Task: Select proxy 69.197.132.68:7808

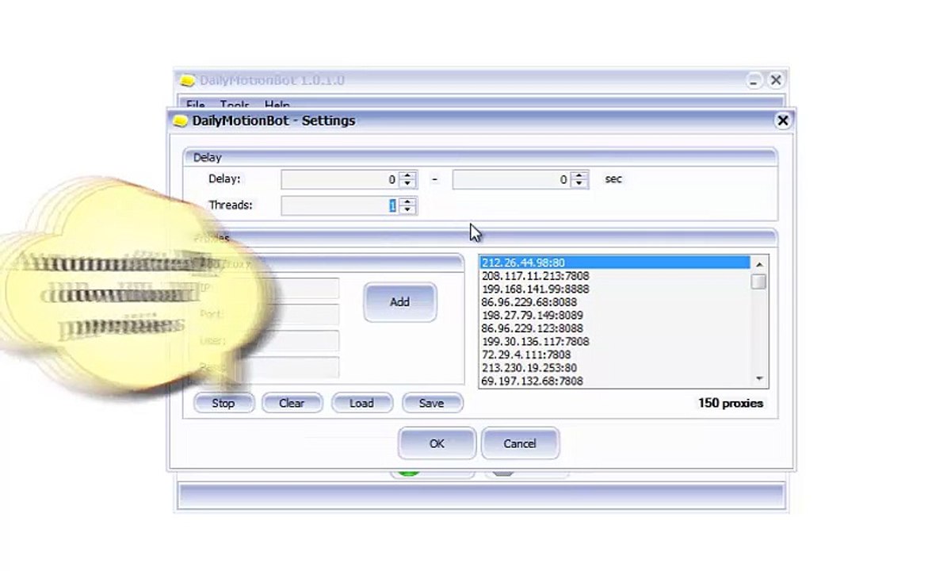Action: pyautogui.click(x=615, y=381)
